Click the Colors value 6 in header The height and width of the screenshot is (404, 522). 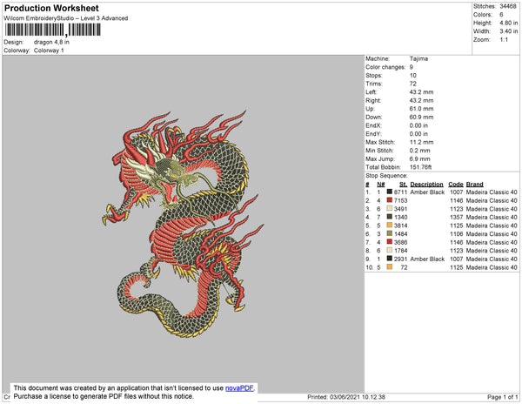[501, 15]
